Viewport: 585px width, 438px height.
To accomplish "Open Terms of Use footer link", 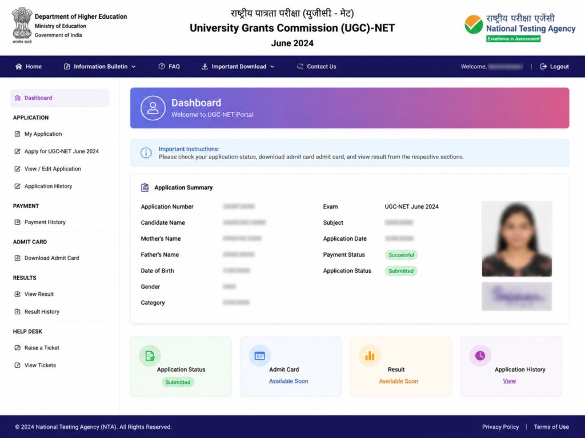I will click(551, 427).
